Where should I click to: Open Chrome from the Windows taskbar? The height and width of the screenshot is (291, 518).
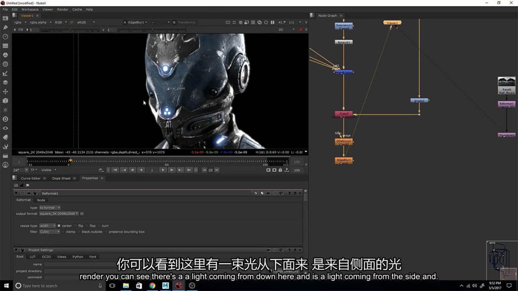[x=152, y=286]
